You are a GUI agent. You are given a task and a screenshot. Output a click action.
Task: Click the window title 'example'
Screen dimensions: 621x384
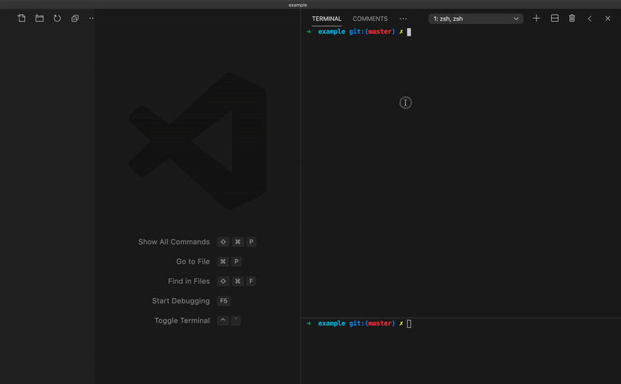298,5
